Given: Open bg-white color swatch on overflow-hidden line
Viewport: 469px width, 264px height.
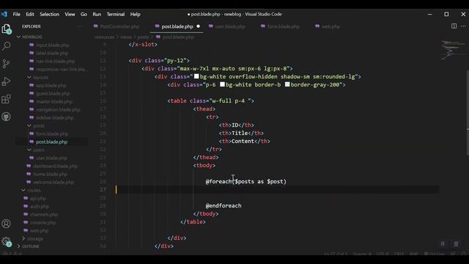Looking at the screenshot, I should coord(196,76).
